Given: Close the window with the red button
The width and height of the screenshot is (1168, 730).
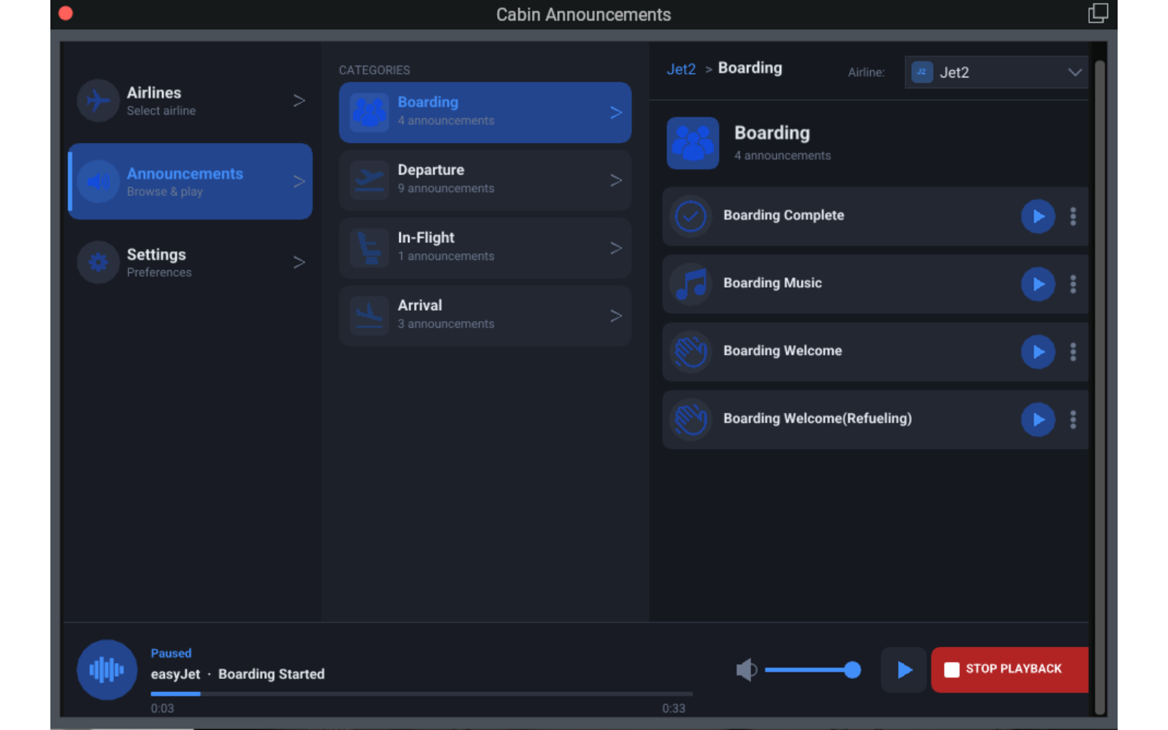Looking at the screenshot, I should (66, 13).
